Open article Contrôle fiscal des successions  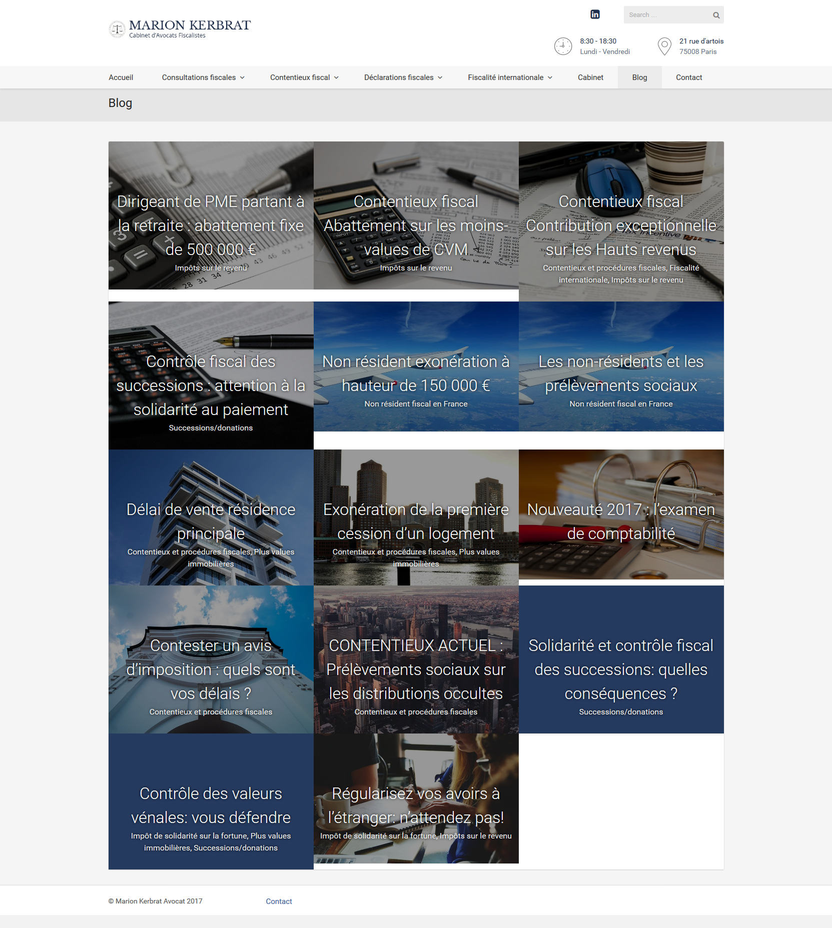point(211,385)
